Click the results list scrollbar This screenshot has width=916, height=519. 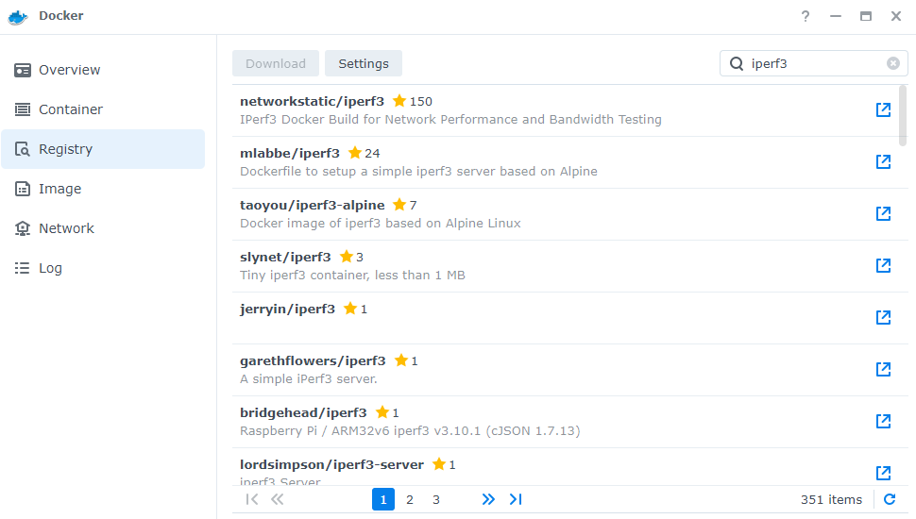[903, 115]
